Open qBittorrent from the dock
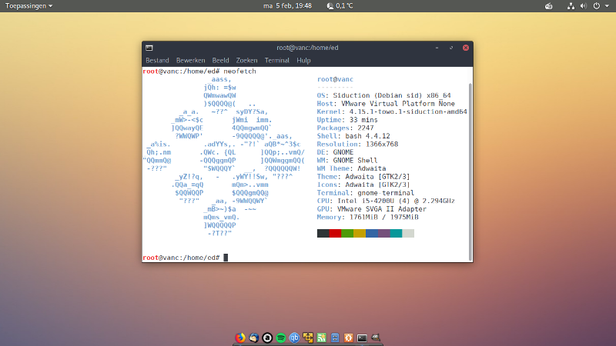The width and height of the screenshot is (616, 346). [x=294, y=338]
